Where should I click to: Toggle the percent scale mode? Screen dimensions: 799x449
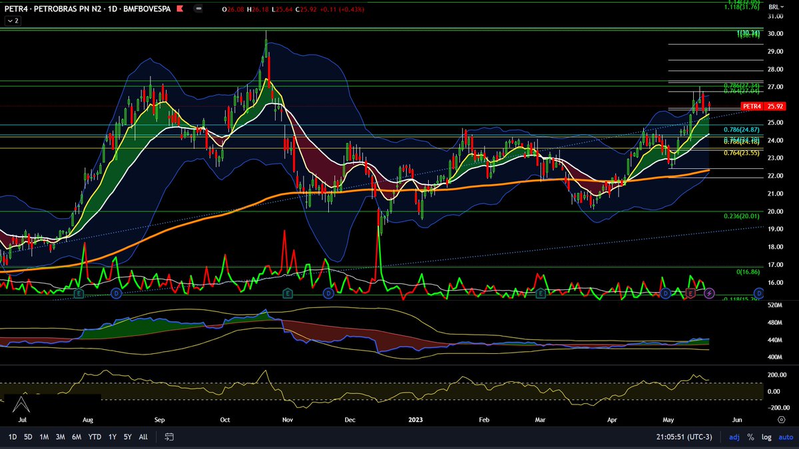pos(750,437)
